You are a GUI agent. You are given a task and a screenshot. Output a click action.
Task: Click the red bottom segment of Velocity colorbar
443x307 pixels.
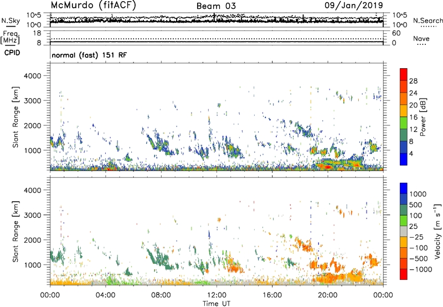pos(404,274)
